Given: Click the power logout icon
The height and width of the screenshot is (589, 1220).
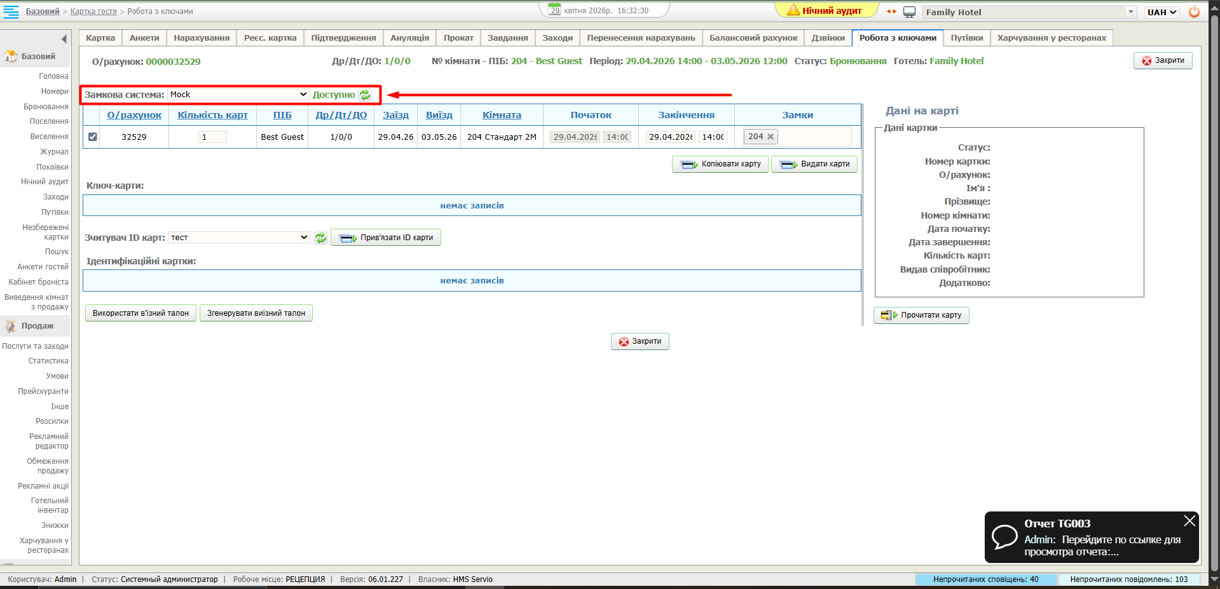Looking at the screenshot, I should pyautogui.click(x=1194, y=12).
